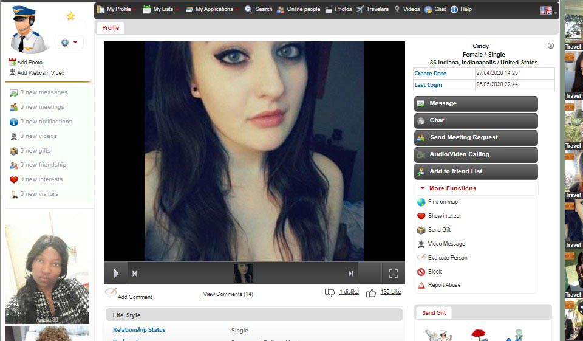The width and height of the screenshot is (583, 341).
Task: Click the thumbs-up Like icon
Action: [x=370, y=292]
